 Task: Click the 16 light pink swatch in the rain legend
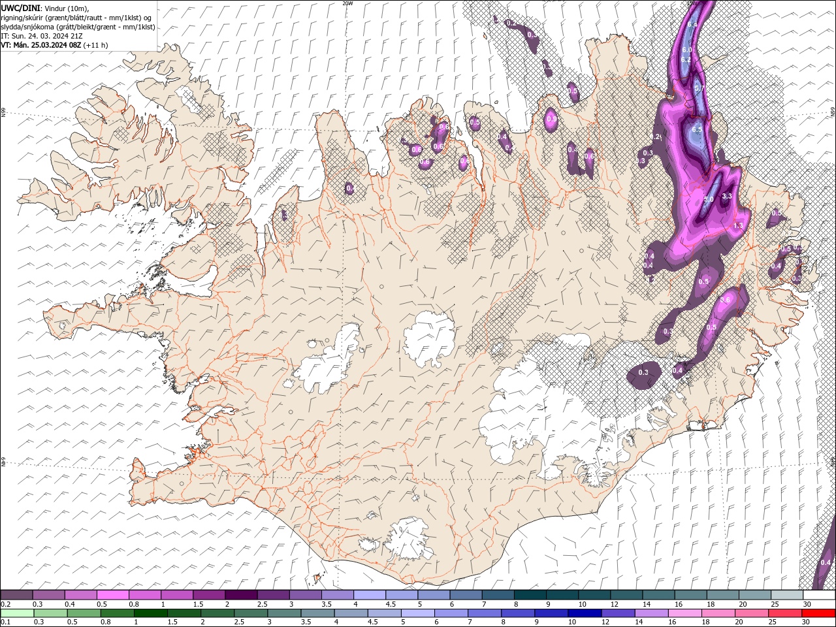click(x=684, y=613)
